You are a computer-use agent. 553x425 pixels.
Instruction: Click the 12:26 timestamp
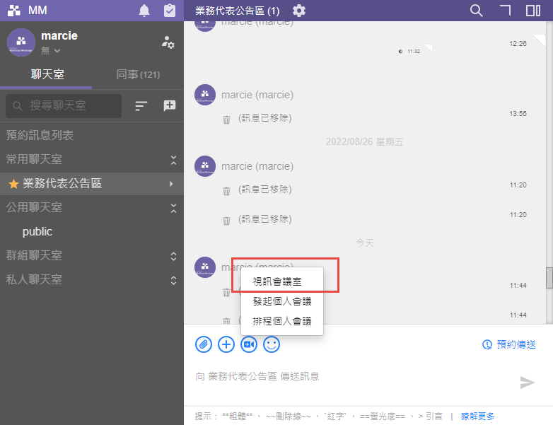pos(518,43)
